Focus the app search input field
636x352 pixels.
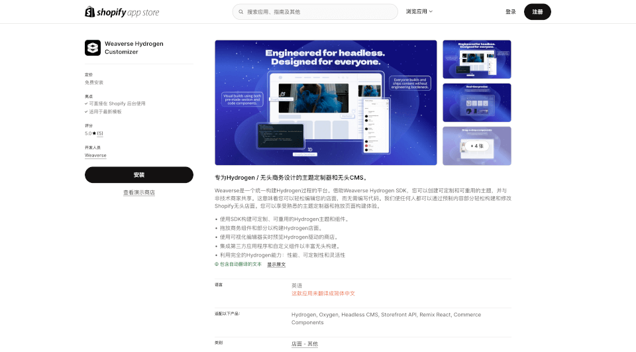(315, 12)
